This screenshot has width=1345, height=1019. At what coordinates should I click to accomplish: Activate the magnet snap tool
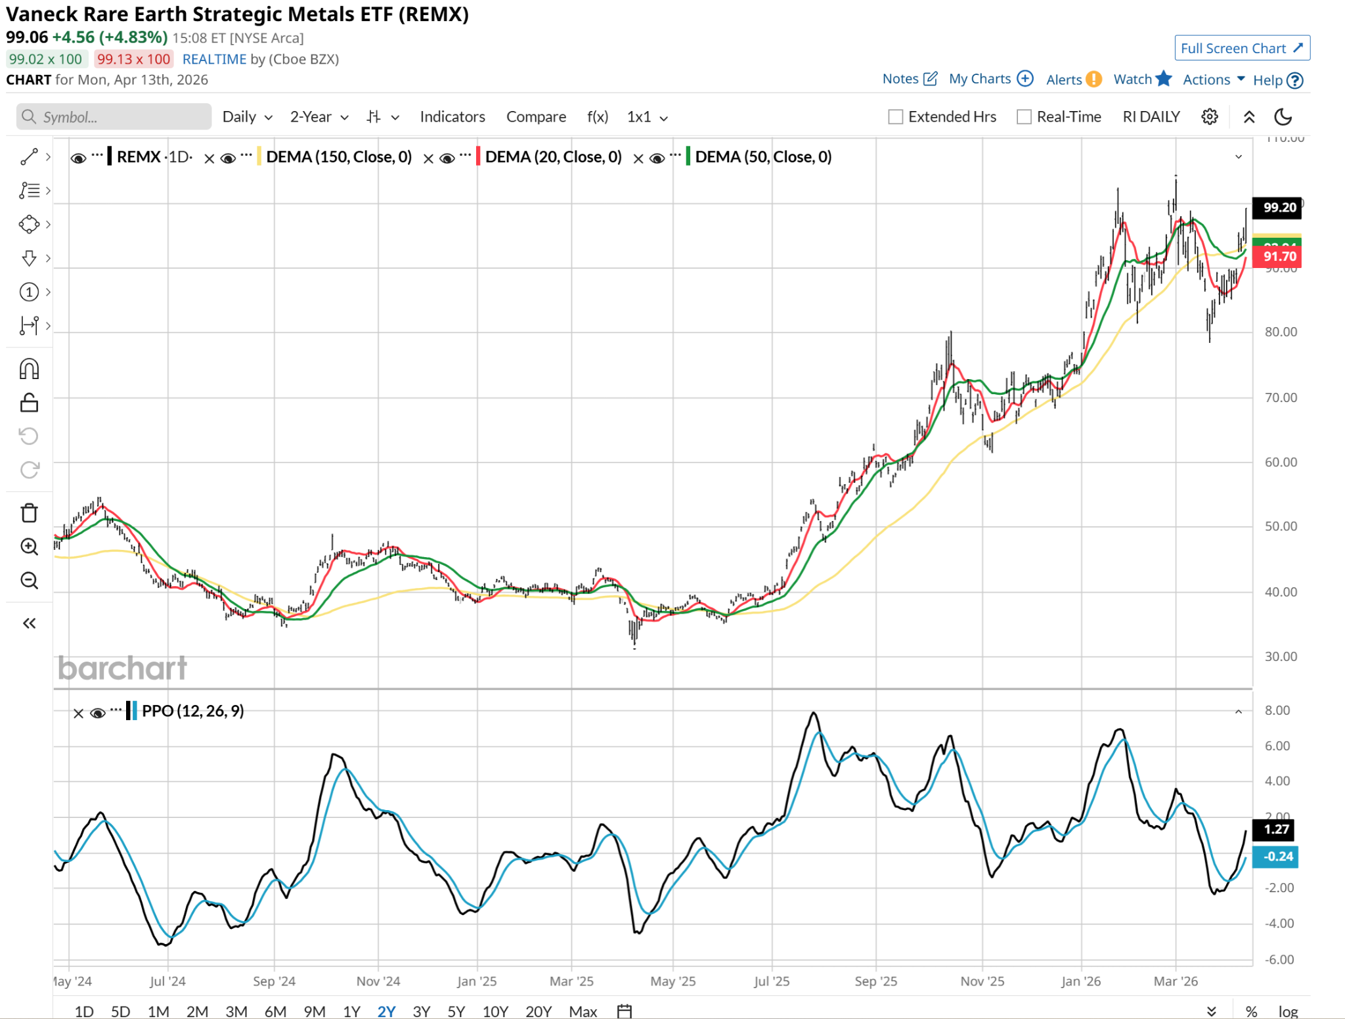(x=29, y=369)
